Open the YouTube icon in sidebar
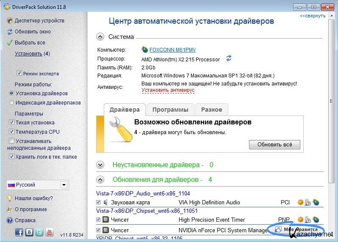 tap(50, 232)
